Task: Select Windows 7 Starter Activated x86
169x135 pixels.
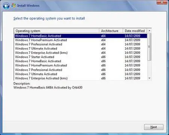Action: [x=81, y=57]
